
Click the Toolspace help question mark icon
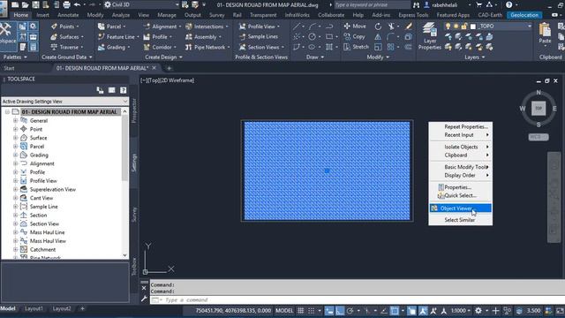[124, 90]
